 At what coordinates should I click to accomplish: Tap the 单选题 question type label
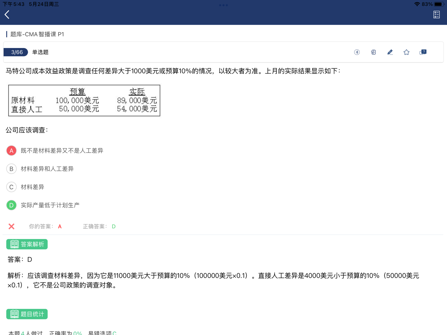coord(40,52)
